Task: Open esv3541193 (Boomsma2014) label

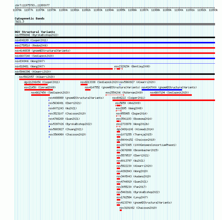Action: pos(134,119)
